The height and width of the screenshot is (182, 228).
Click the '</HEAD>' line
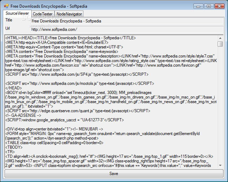(13, 88)
